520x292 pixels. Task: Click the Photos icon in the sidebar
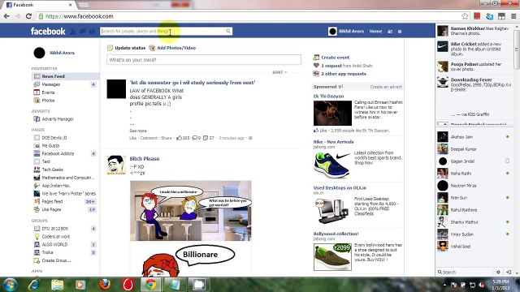[x=37, y=101]
